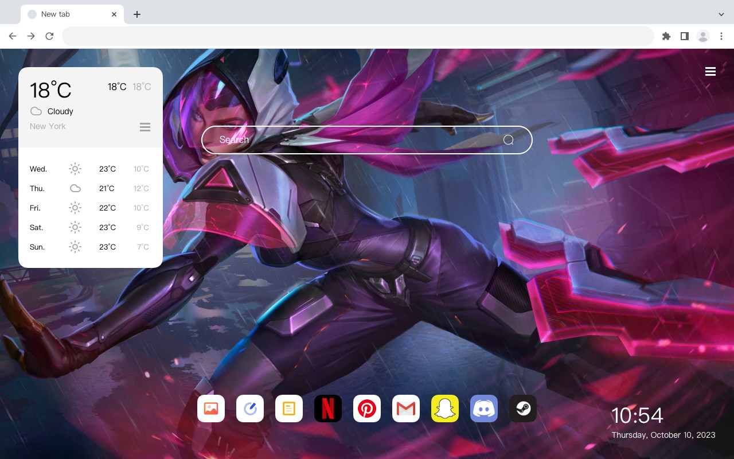Close the New tab tab
The height and width of the screenshot is (459, 734).
115,14
